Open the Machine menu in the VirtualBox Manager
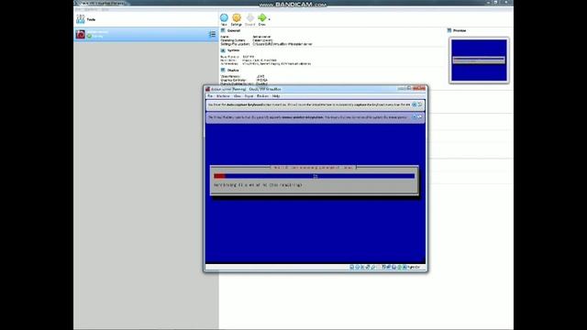 click(91, 9)
